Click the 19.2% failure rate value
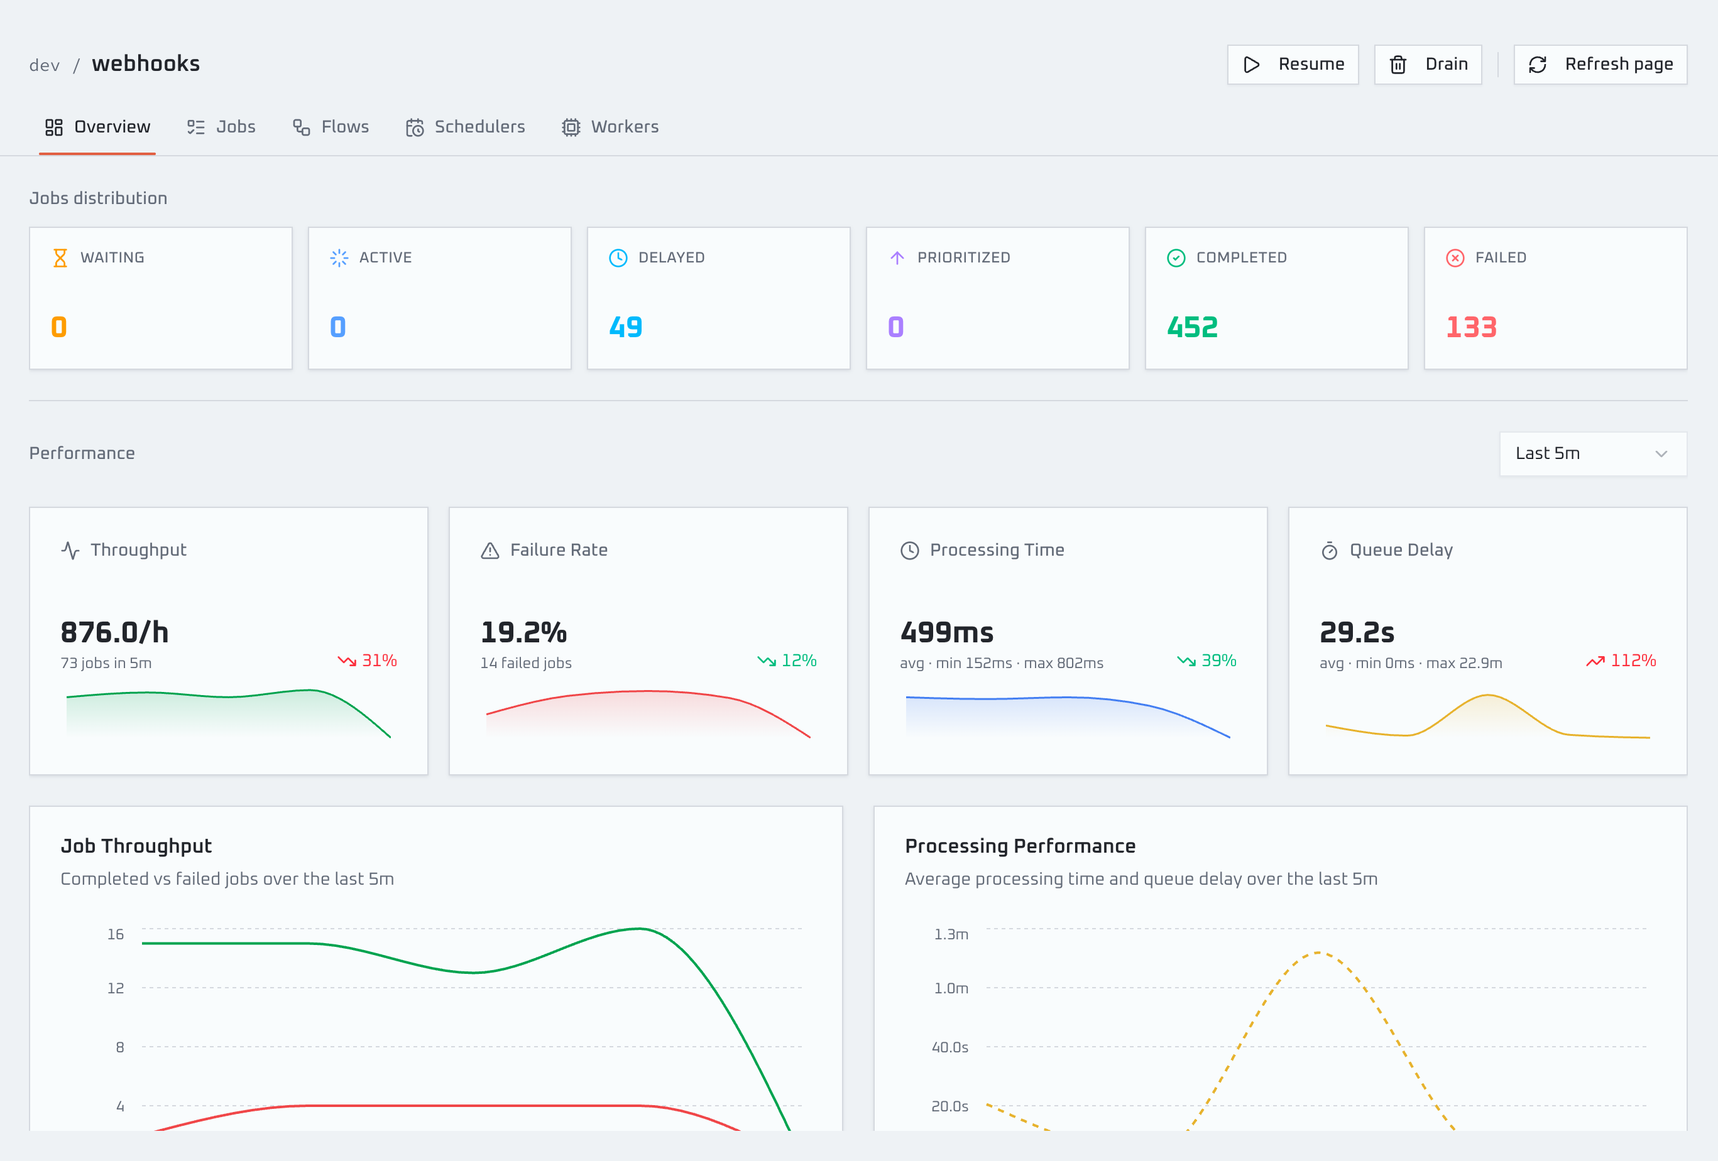1718x1161 pixels. tap(523, 632)
